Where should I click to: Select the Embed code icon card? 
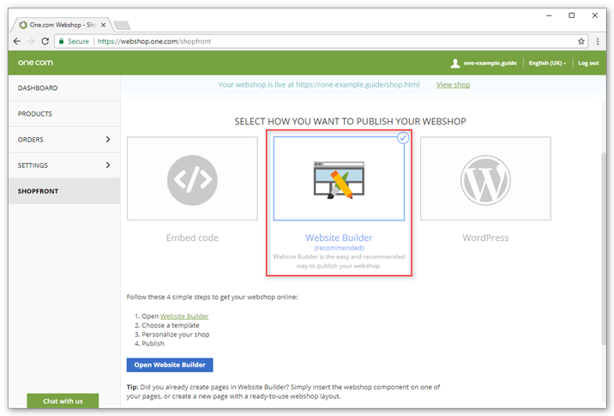pyautogui.click(x=192, y=178)
